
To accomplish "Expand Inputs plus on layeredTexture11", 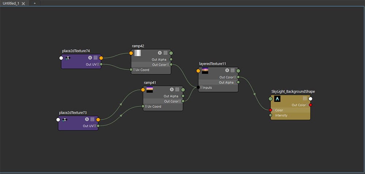I will point(201,87).
